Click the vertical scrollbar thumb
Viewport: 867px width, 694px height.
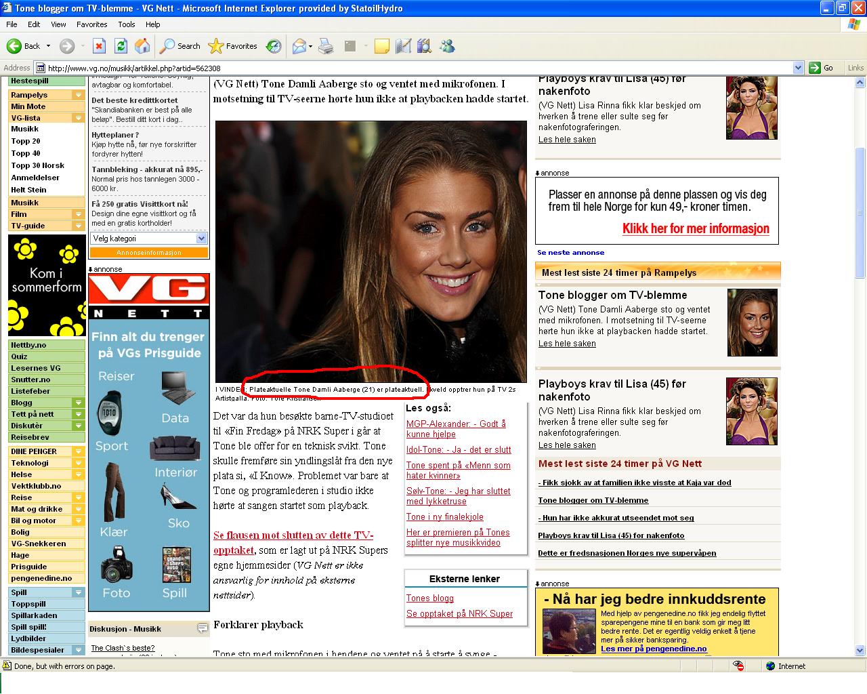[x=860, y=213]
